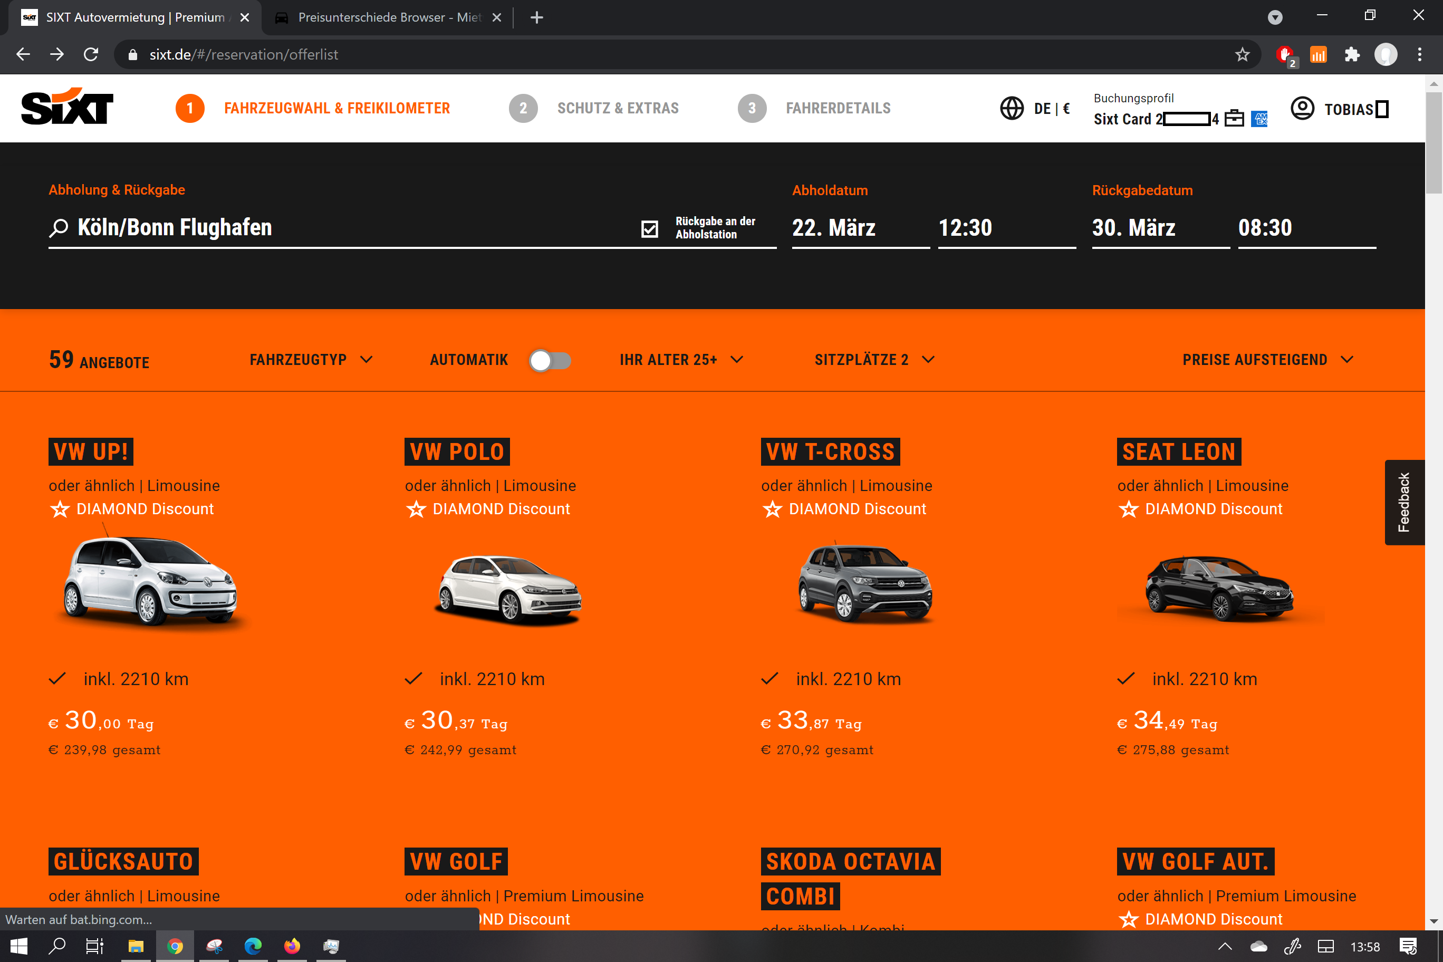Image resolution: width=1443 pixels, height=962 pixels.
Task: Click the address bar URL
Action: [244, 55]
